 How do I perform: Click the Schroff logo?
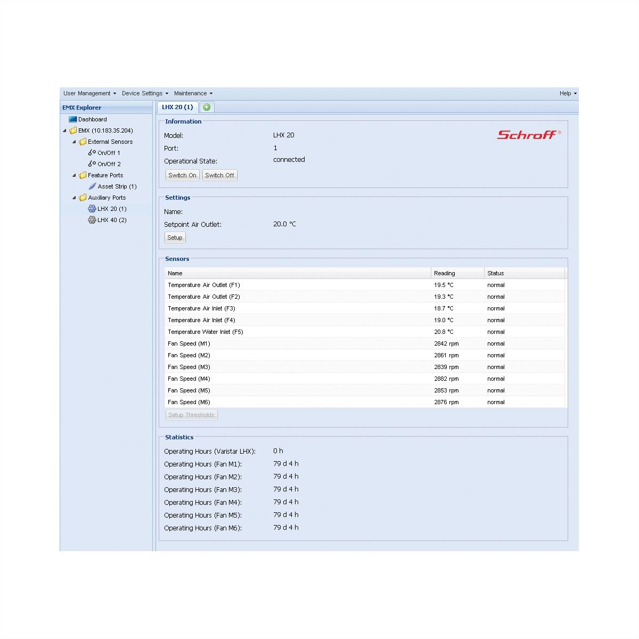click(529, 135)
